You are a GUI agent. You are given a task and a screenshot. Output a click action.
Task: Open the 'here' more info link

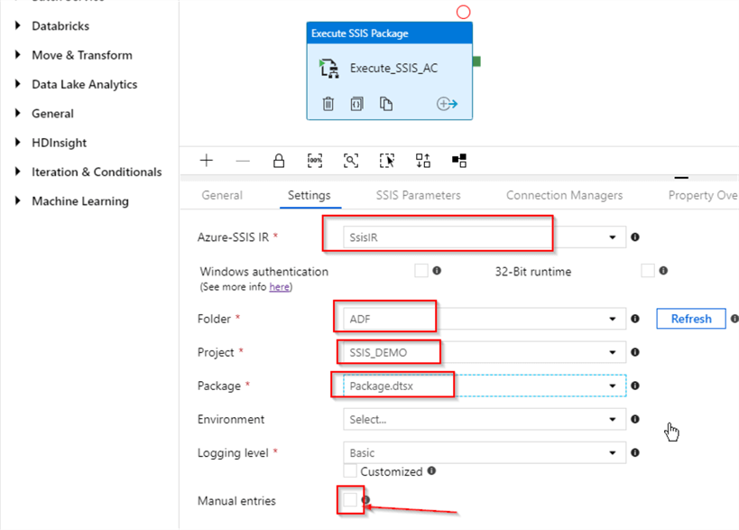[279, 287]
